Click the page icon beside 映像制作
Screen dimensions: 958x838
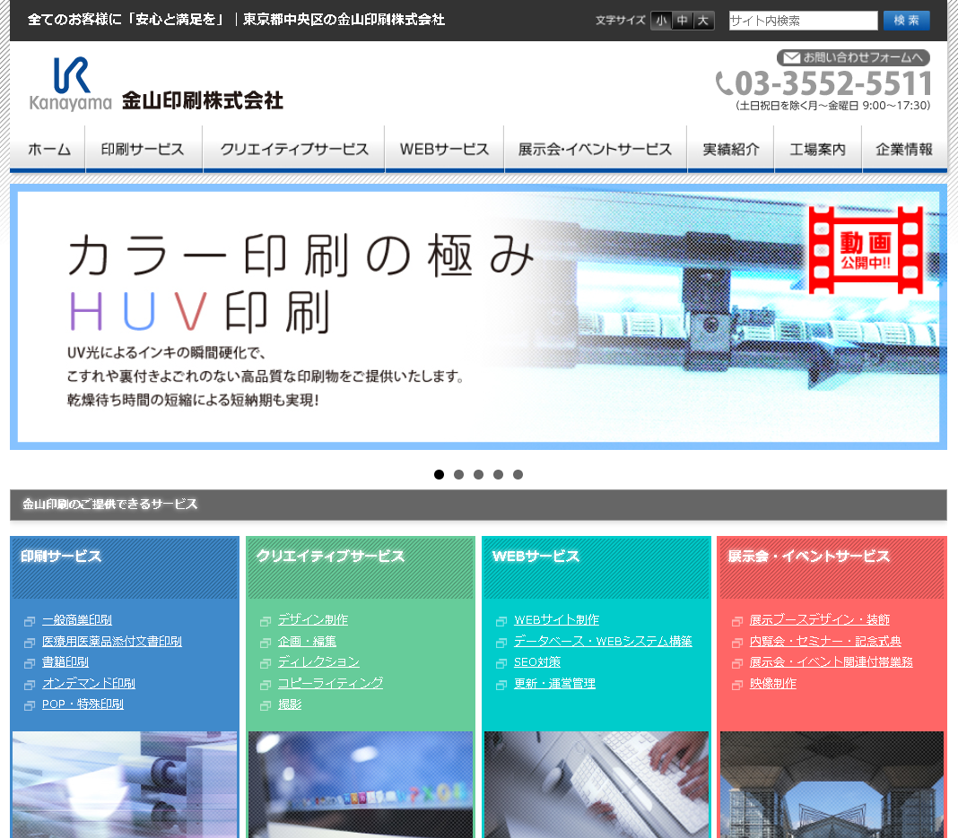(737, 683)
